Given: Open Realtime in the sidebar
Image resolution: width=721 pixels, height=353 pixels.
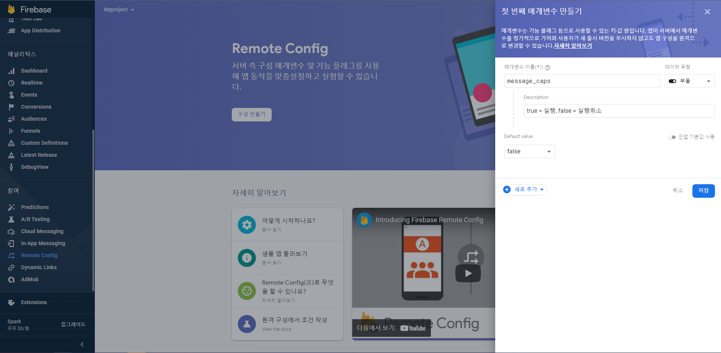Looking at the screenshot, I should (32, 83).
